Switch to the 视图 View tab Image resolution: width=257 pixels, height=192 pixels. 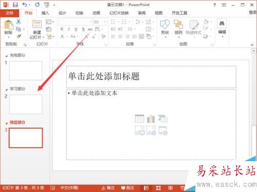(x=159, y=13)
